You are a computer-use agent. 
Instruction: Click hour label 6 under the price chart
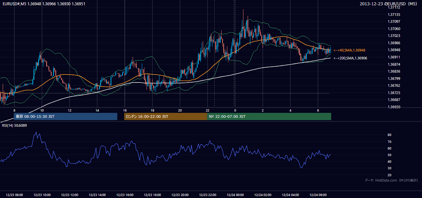pos(318,110)
